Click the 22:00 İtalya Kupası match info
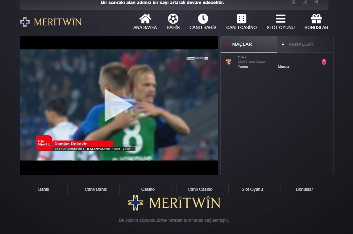The height and width of the screenshot is (234, 353). click(x=251, y=62)
